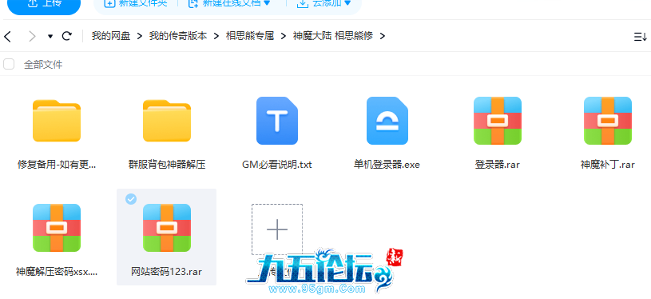
Task: Select the 网站密码123.rar archive icon
Action: 167,228
